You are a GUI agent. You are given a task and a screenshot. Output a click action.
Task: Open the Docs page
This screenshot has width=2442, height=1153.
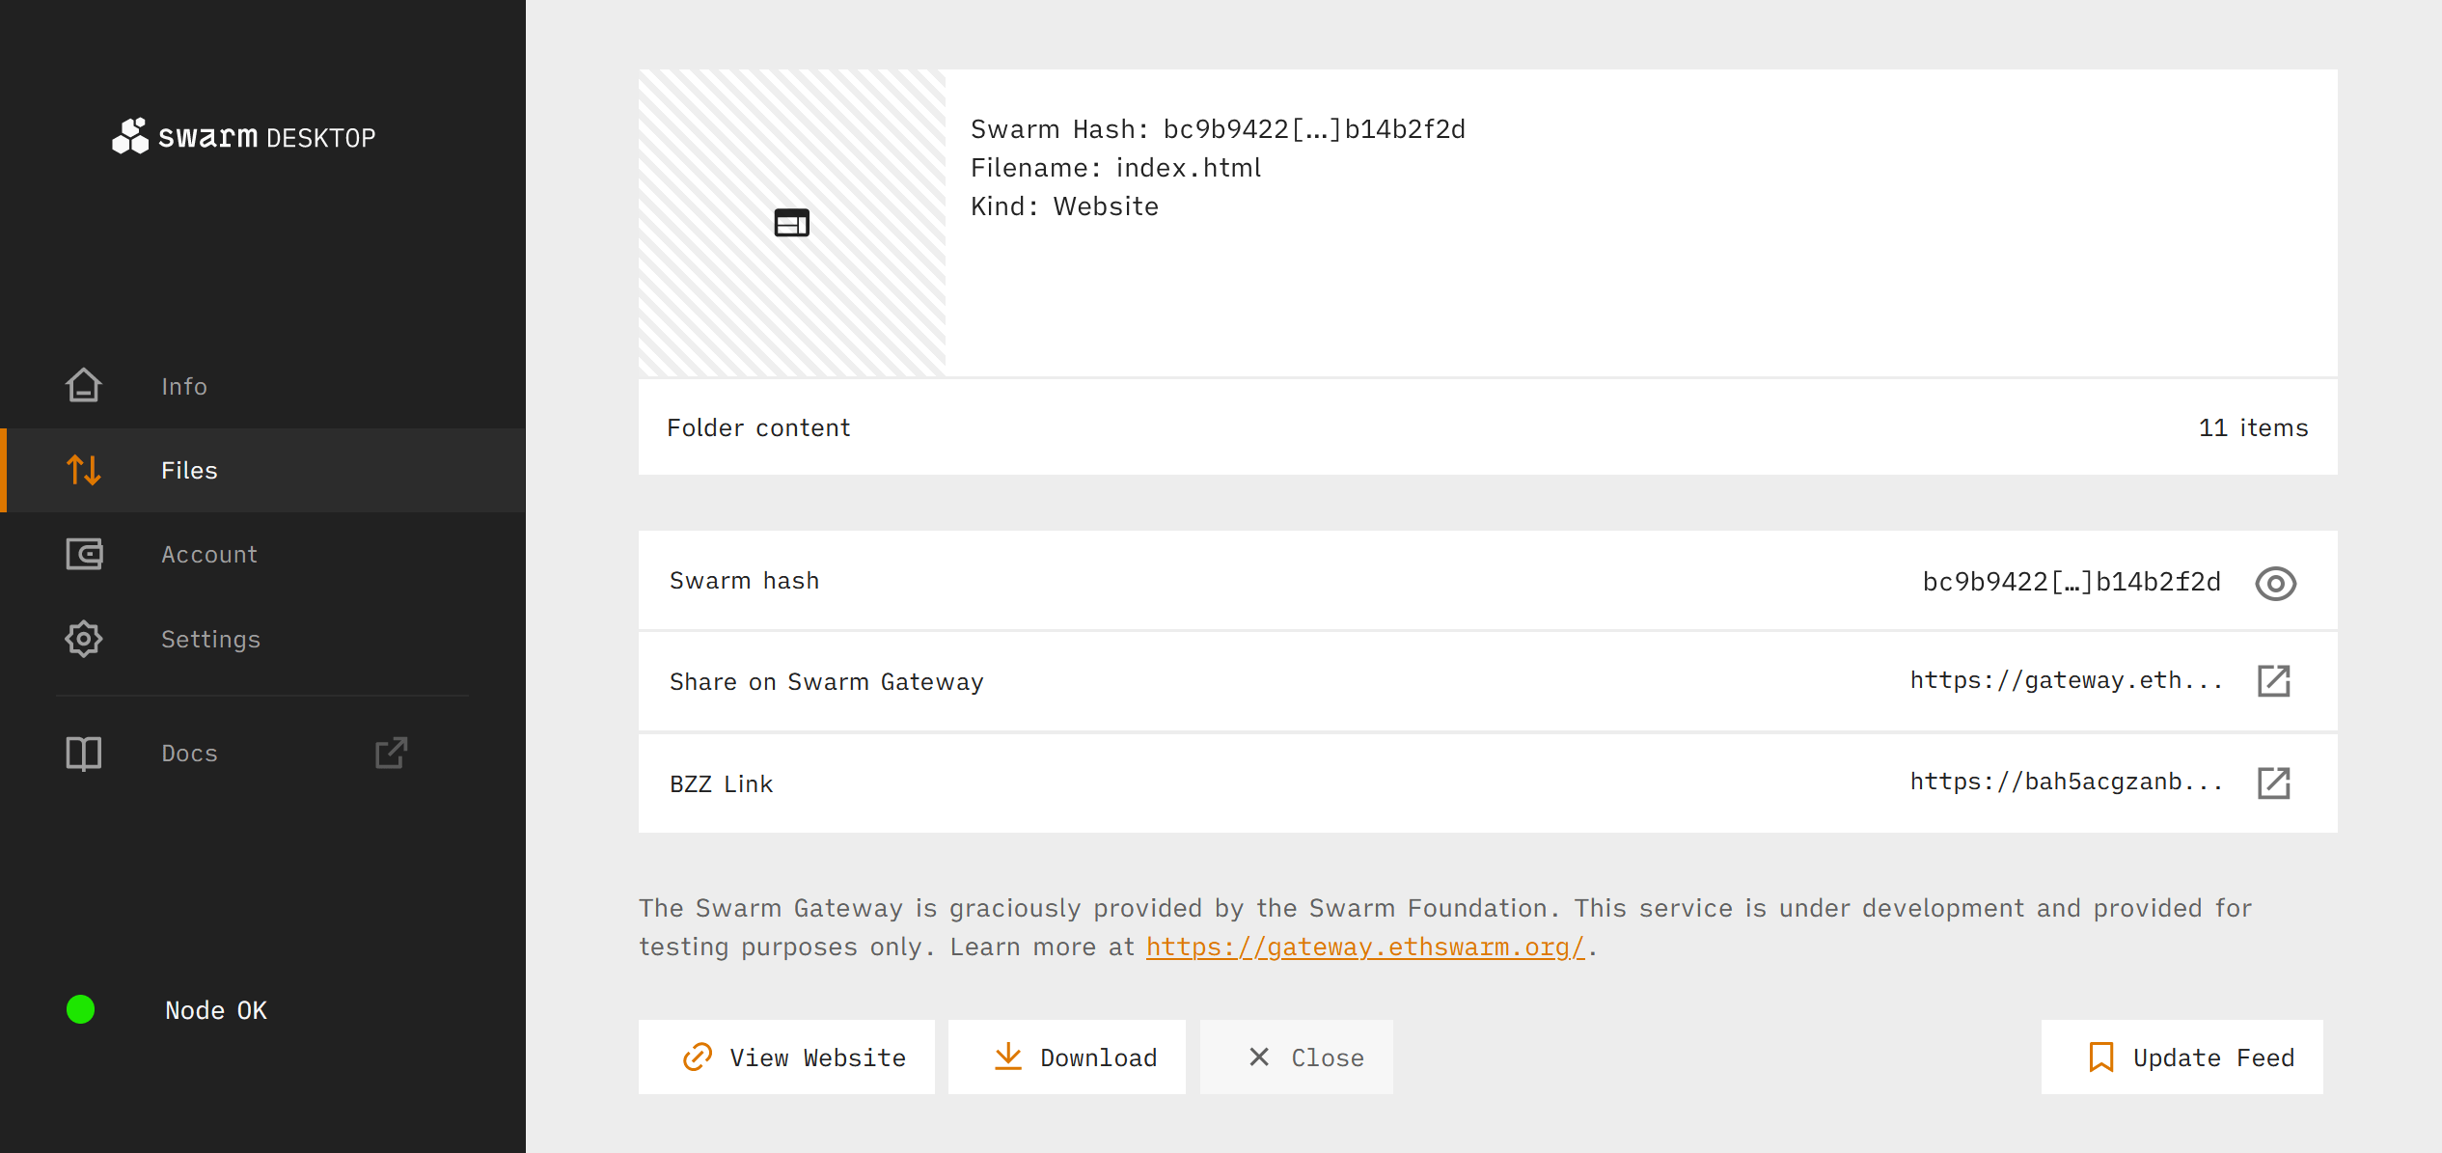pos(263,753)
